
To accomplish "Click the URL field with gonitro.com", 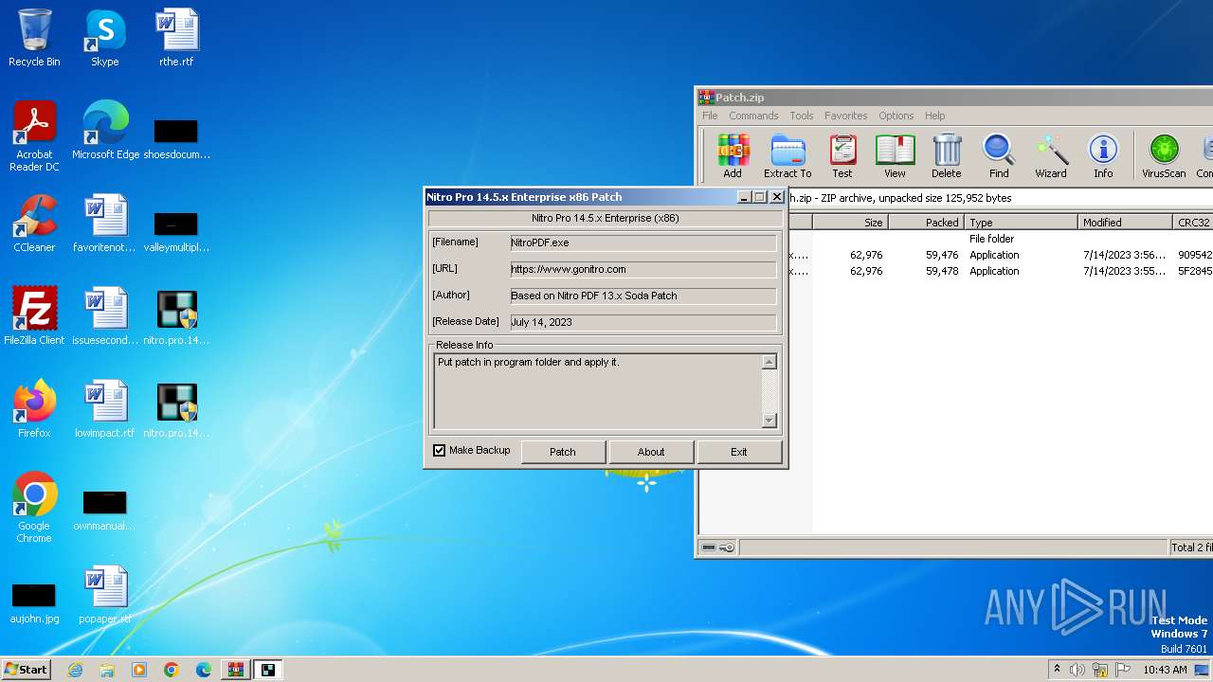I will 643,270.
